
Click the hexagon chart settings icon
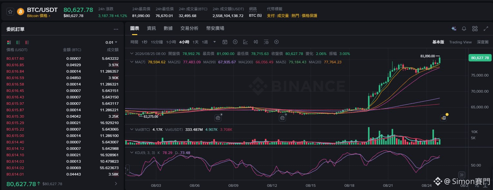[276, 42]
